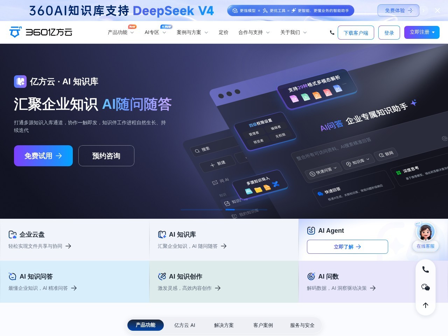Screen dimensions: 448x336
Task: Click arrow next to 激发灵感，高效内容创作
Action: [218, 288]
